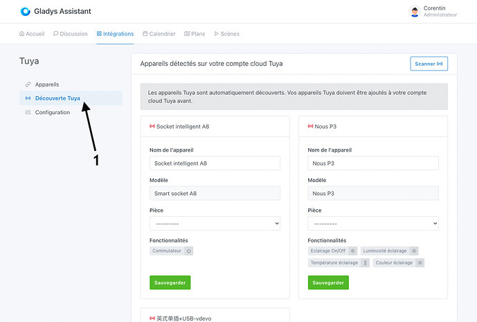The width and height of the screenshot is (477, 322).
Task: Open the Scènes tab
Action: pos(227,33)
